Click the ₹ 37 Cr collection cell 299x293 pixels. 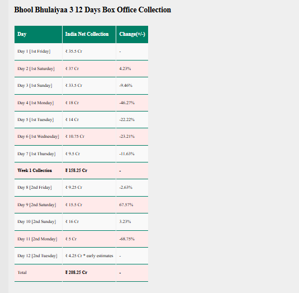pos(89,68)
